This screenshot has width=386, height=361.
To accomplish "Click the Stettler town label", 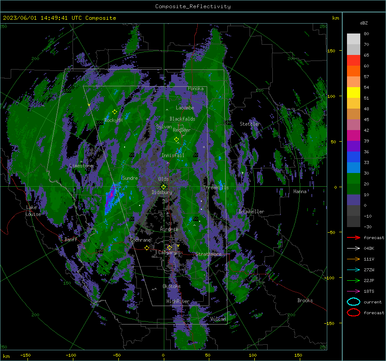I will click(250, 124).
